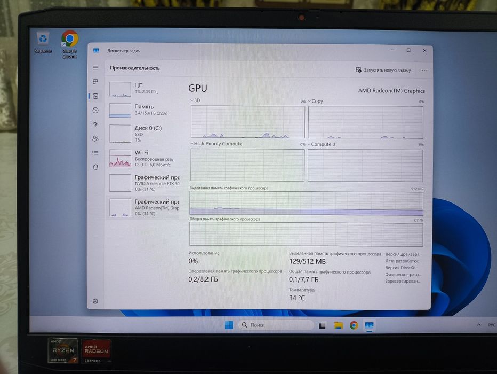Open the High Priority Compute graph dropdown
Viewport: 497px width, 374px height.
point(216,144)
